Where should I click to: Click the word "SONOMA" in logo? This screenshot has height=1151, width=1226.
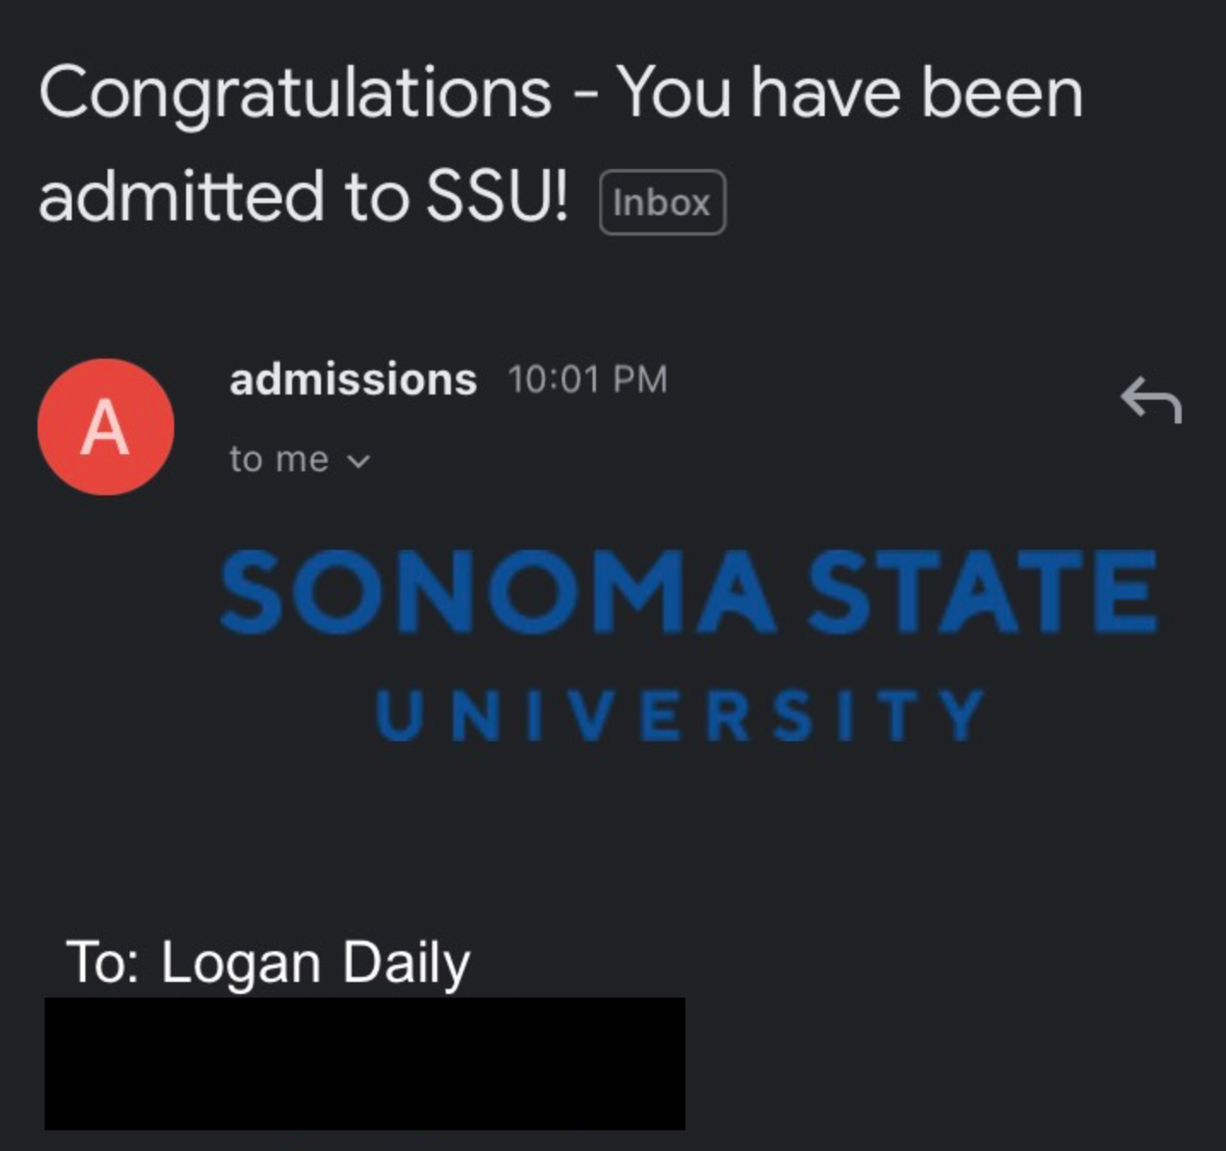[x=497, y=592]
